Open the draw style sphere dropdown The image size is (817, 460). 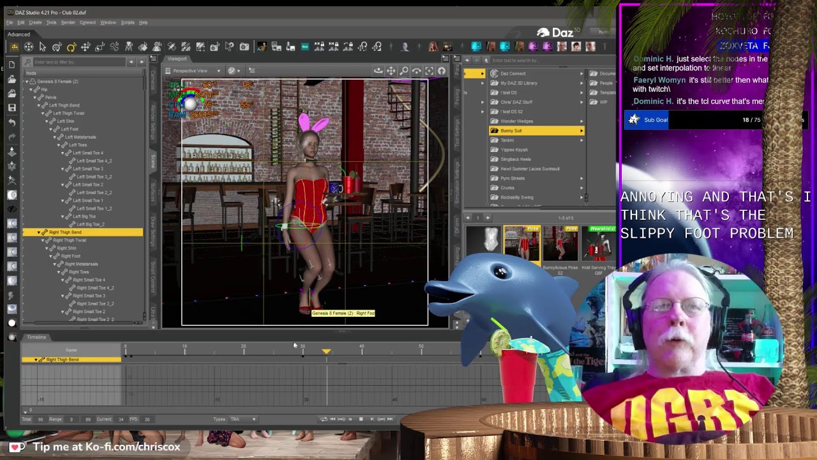point(234,71)
